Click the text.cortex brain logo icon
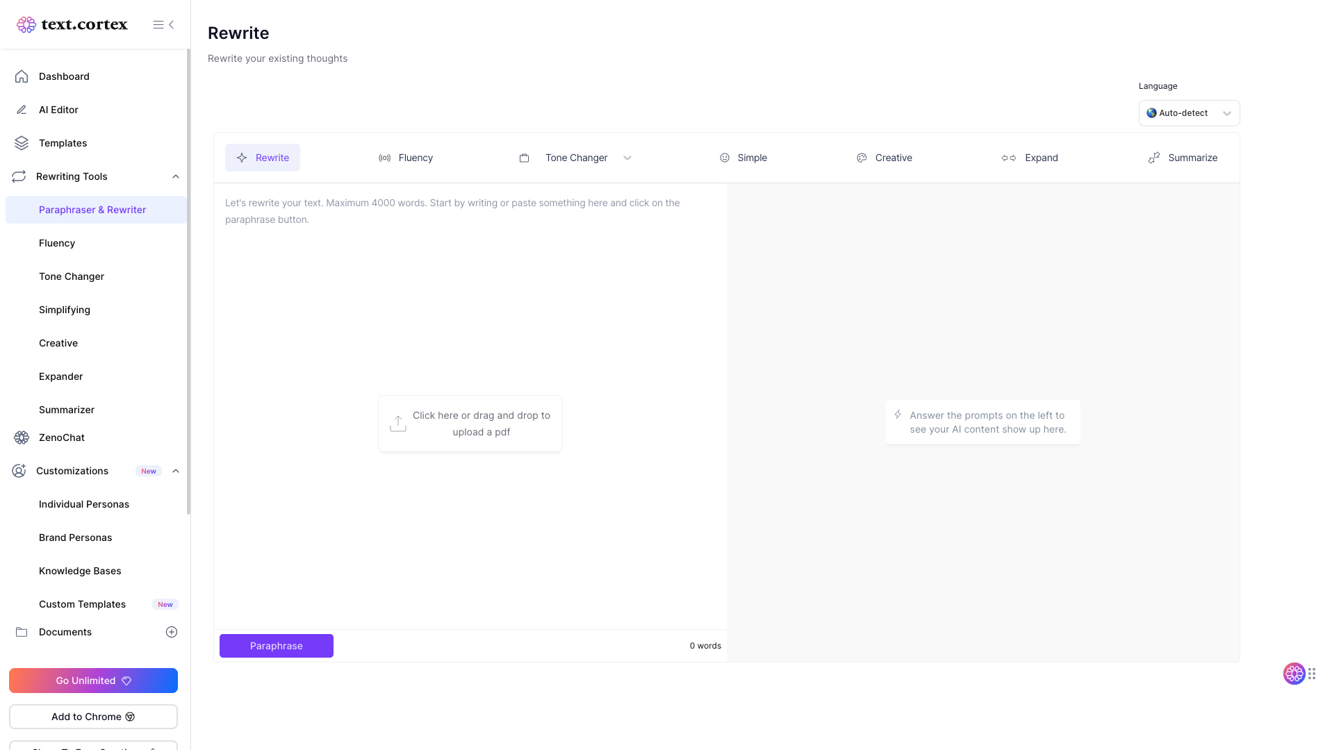This screenshot has height=750, width=1332. click(x=26, y=25)
